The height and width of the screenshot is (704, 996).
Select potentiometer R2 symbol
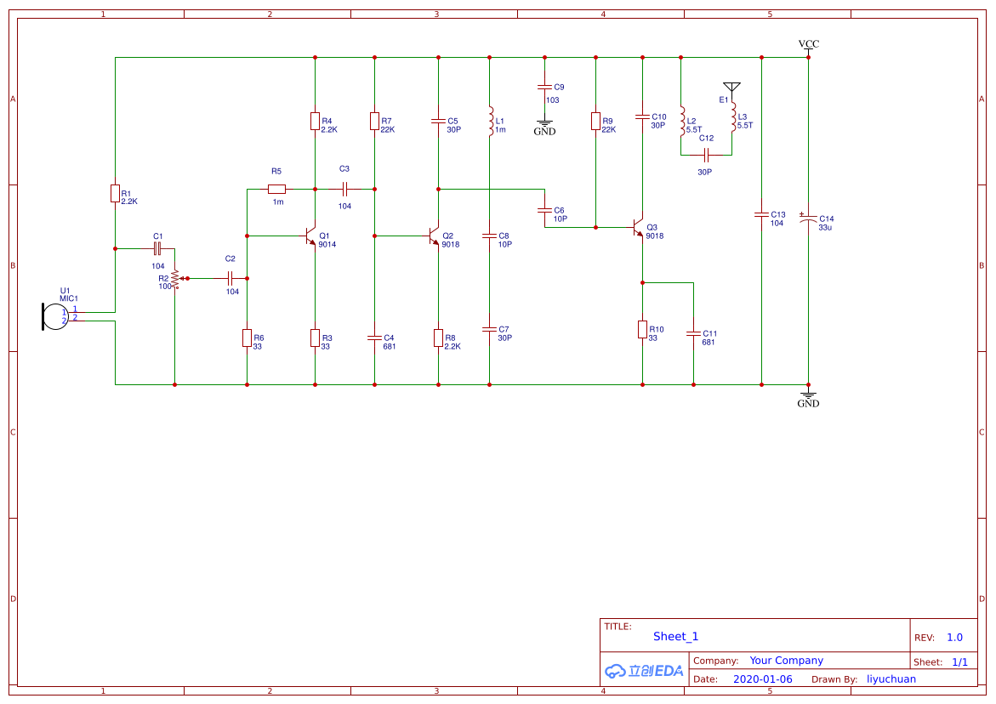coord(175,278)
